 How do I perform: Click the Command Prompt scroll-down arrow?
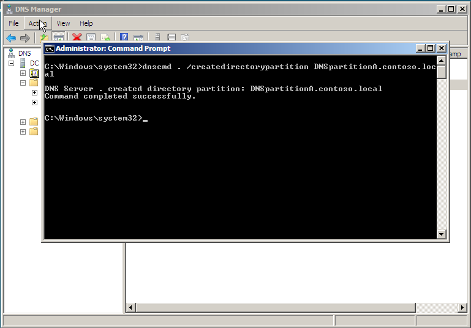pyautogui.click(x=441, y=234)
